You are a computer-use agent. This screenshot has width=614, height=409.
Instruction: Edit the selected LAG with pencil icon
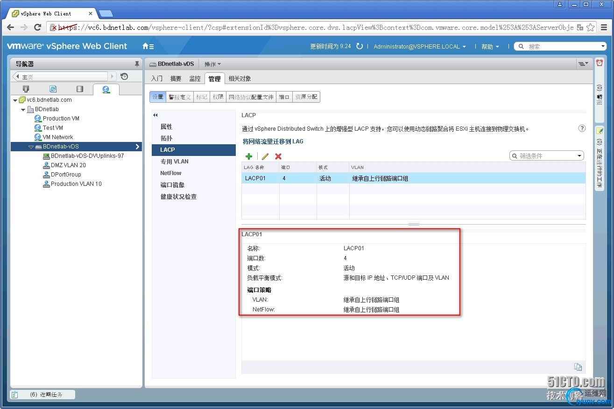[265, 156]
